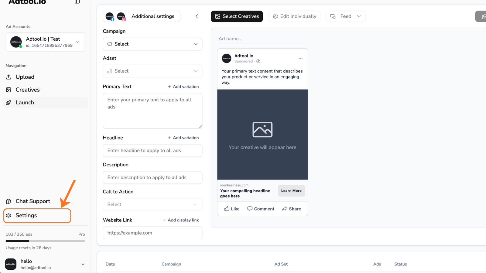Click the Ad name field

(x=262, y=39)
